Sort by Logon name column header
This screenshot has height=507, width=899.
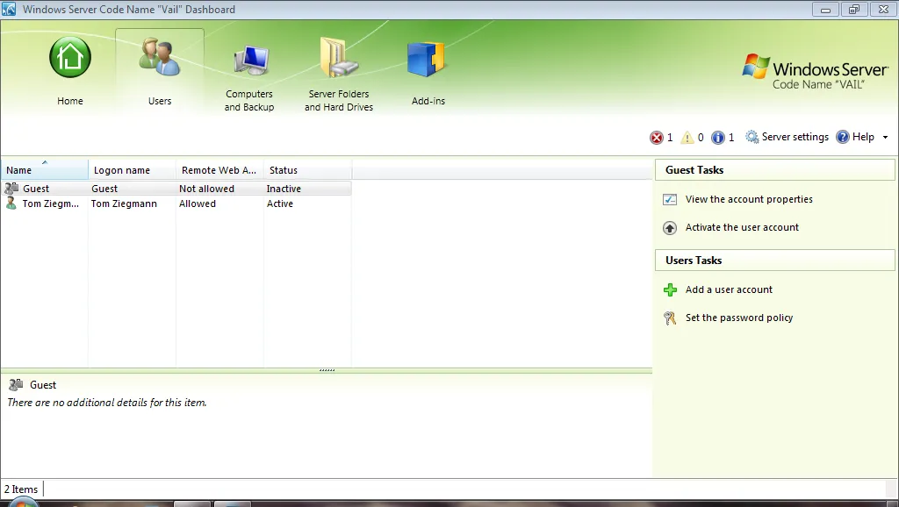pyautogui.click(x=132, y=170)
